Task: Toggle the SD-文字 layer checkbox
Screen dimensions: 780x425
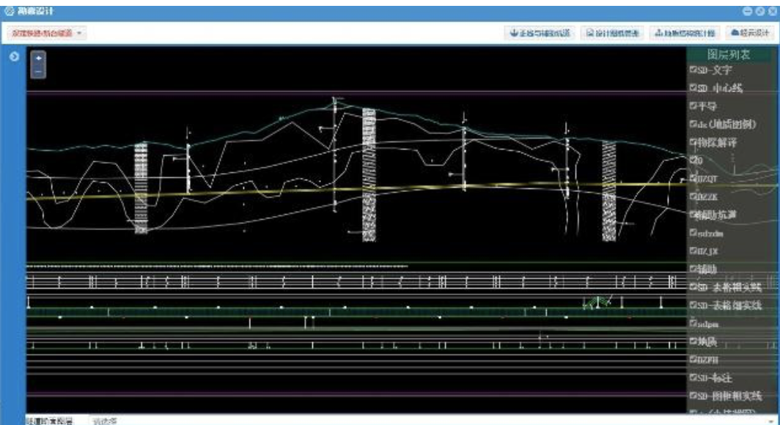Action: pyautogui.click(x=693, y=70)
